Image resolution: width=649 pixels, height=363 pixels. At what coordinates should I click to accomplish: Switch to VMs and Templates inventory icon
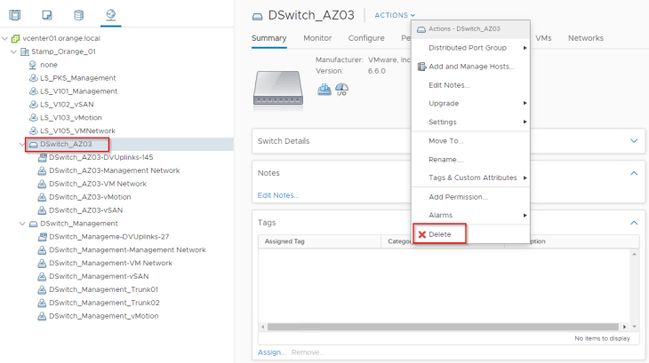tap(46, 15)
